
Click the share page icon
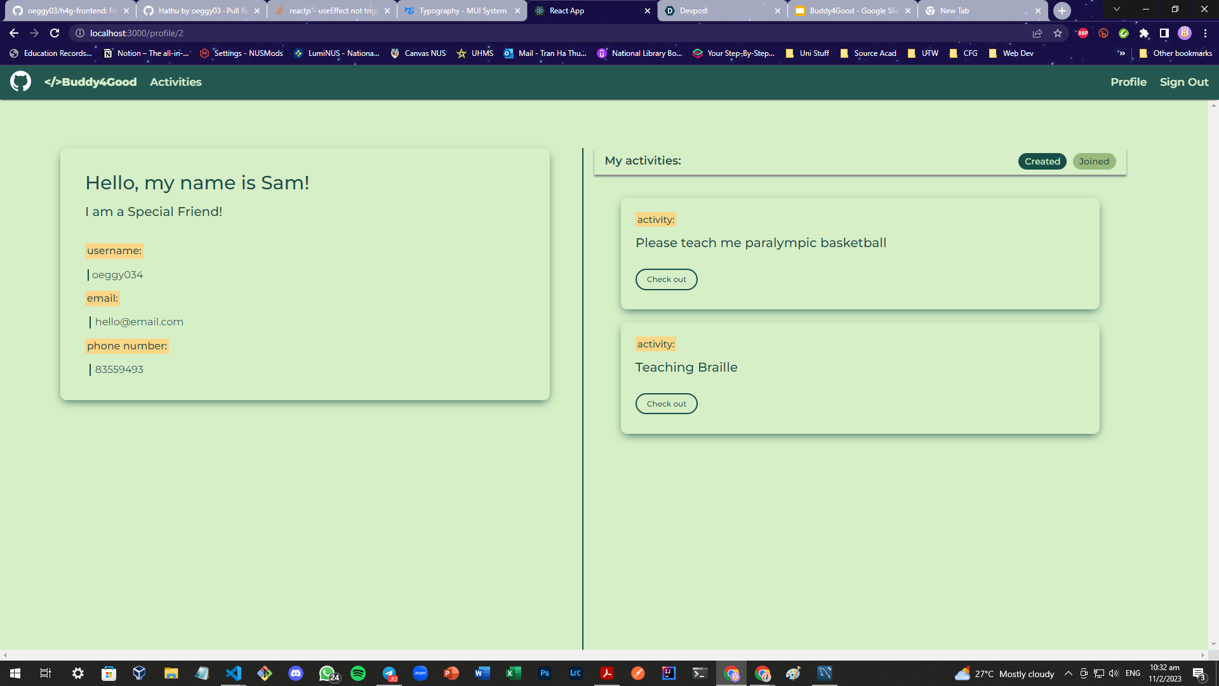pyautogui.click(x=1037, y=33)
